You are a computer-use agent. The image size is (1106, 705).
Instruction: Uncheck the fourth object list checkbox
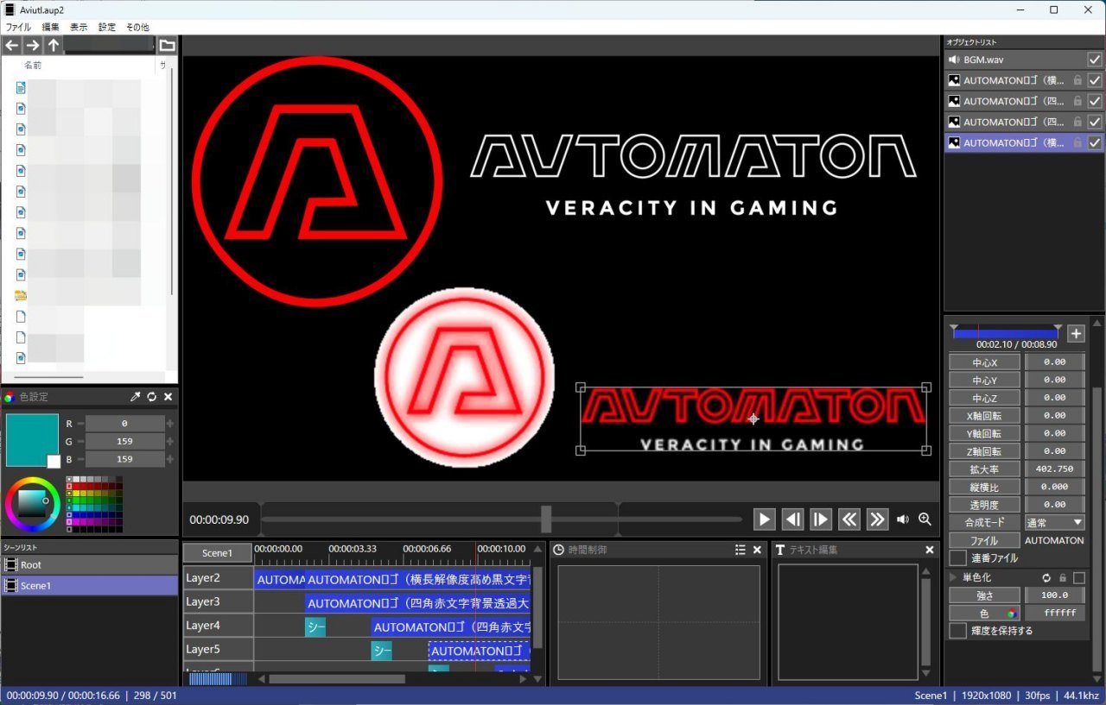coord(1095,122)
